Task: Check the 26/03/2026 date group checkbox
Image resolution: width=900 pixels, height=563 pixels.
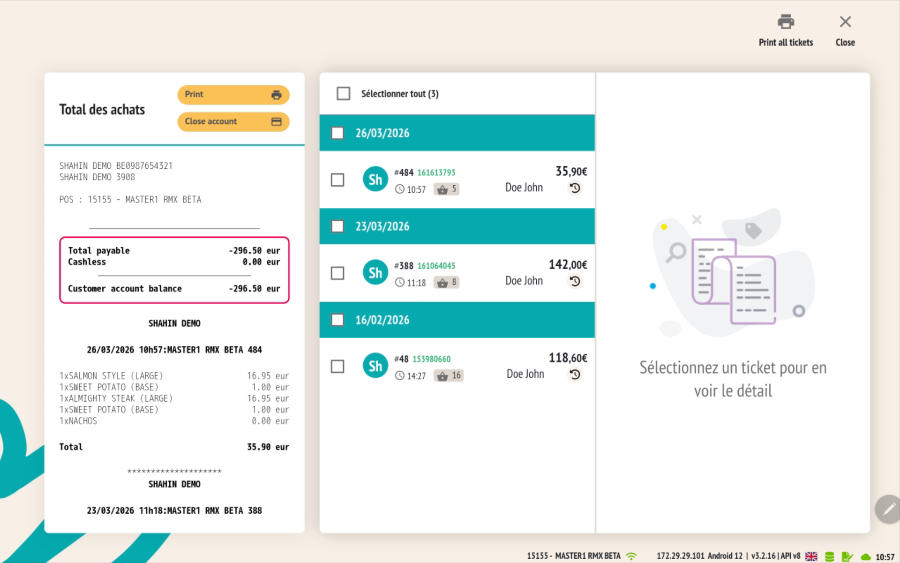Action: (x=337, y=133)
